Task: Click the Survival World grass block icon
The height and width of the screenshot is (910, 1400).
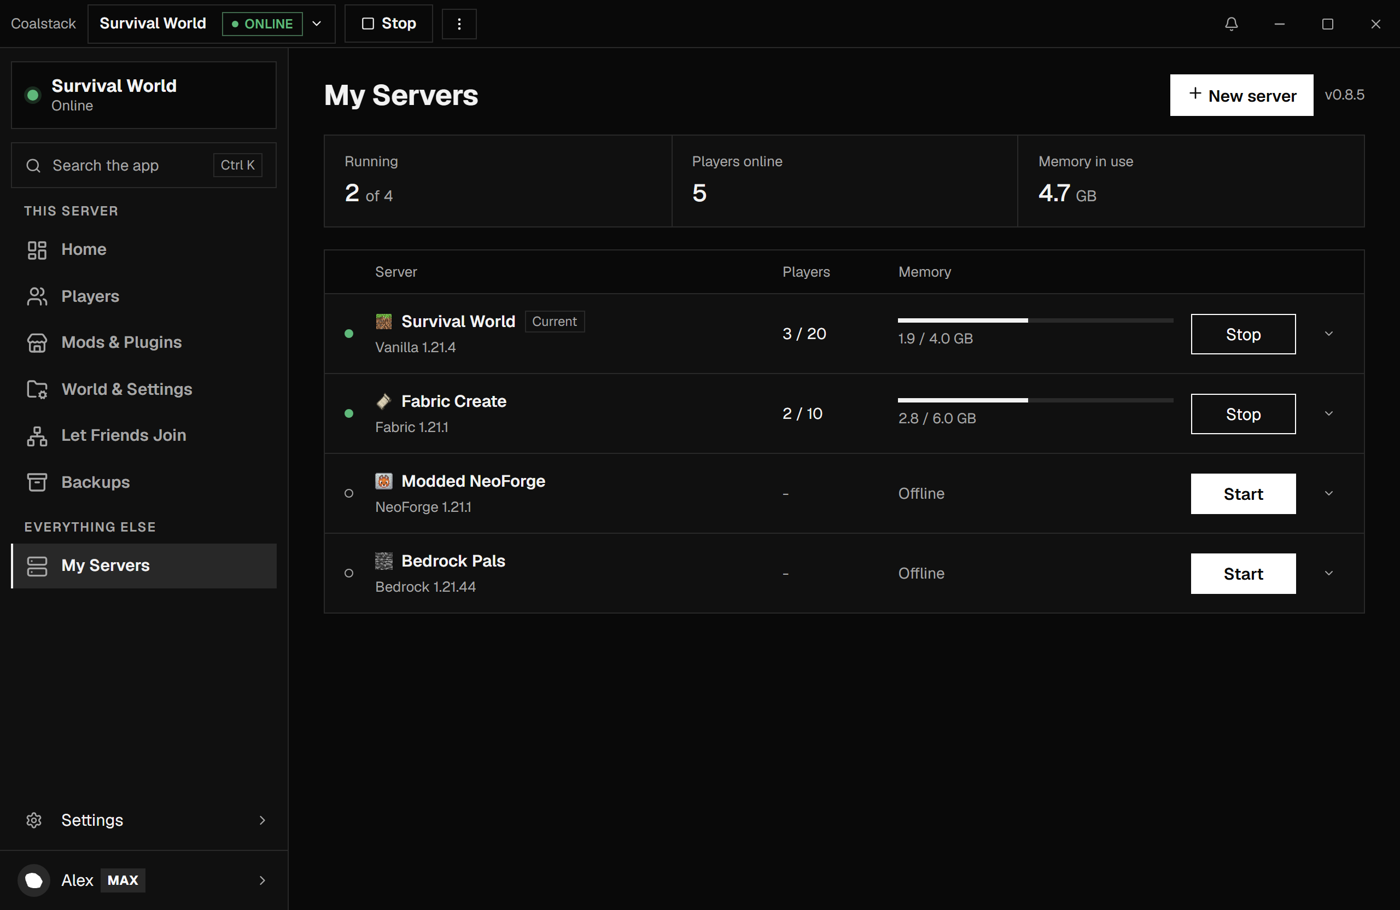Action: [x=383, y=321]
